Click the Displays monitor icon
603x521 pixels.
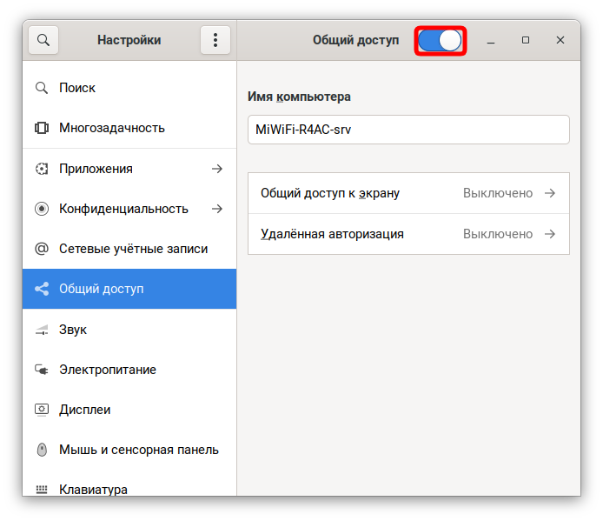click(x=41, y=410)
